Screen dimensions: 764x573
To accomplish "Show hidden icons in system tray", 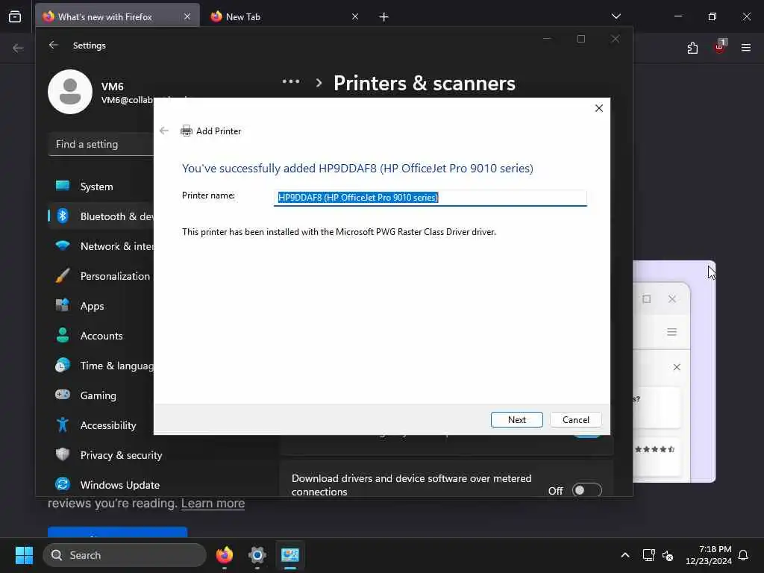I will click(625, 555).
